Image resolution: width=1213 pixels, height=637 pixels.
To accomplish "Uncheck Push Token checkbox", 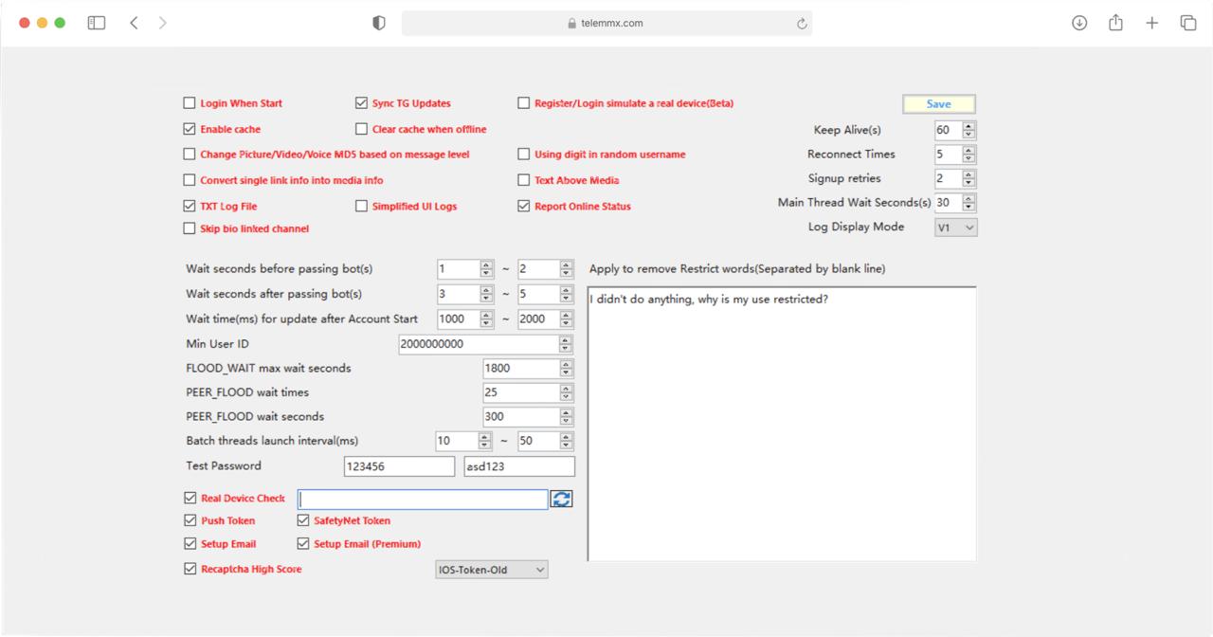I will [x=190, y=520].
